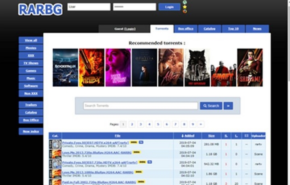Click the yellow star icon beside Login
The width and height of the screenshot is (290, 185).
pyautogui.click(x=185, y=7)
